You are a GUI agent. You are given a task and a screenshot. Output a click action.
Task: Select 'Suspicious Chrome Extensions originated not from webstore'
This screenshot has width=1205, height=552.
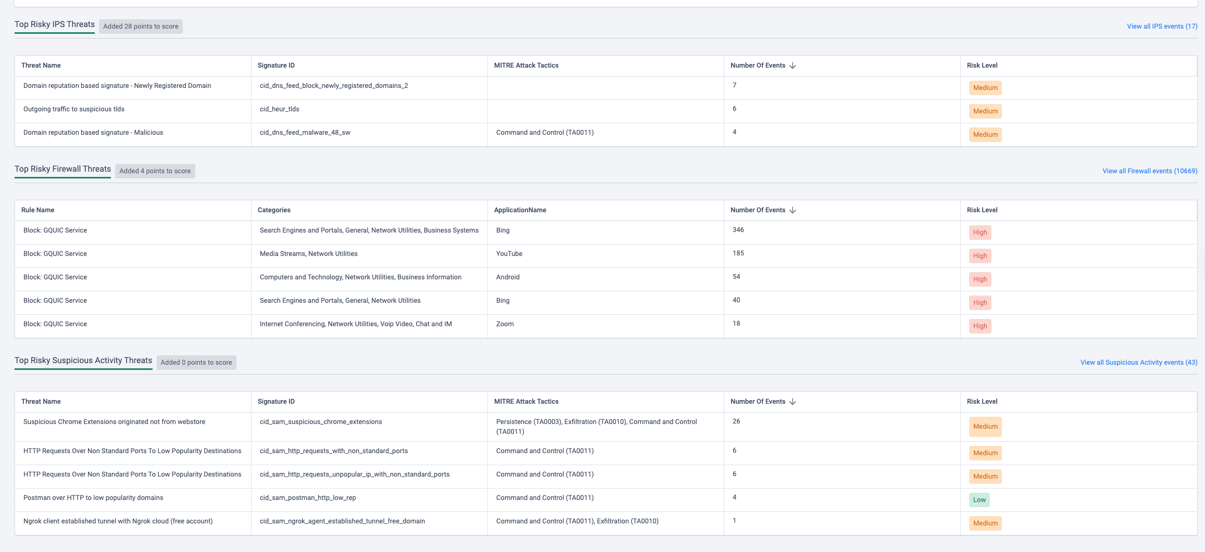[115, 422]
